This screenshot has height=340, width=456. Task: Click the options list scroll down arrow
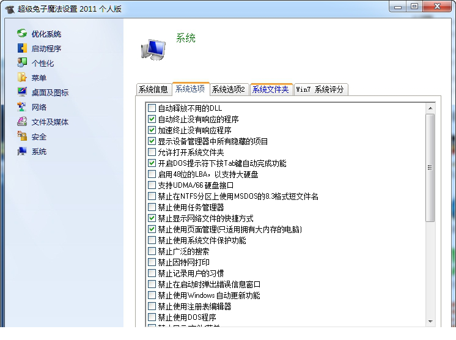coord(430,322)
